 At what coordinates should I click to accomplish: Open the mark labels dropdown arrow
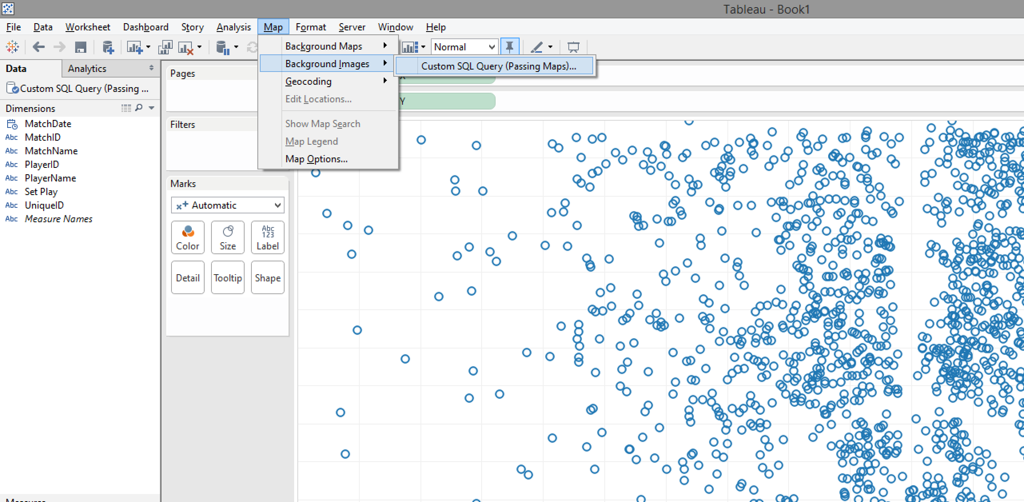[x=423, y=47]
